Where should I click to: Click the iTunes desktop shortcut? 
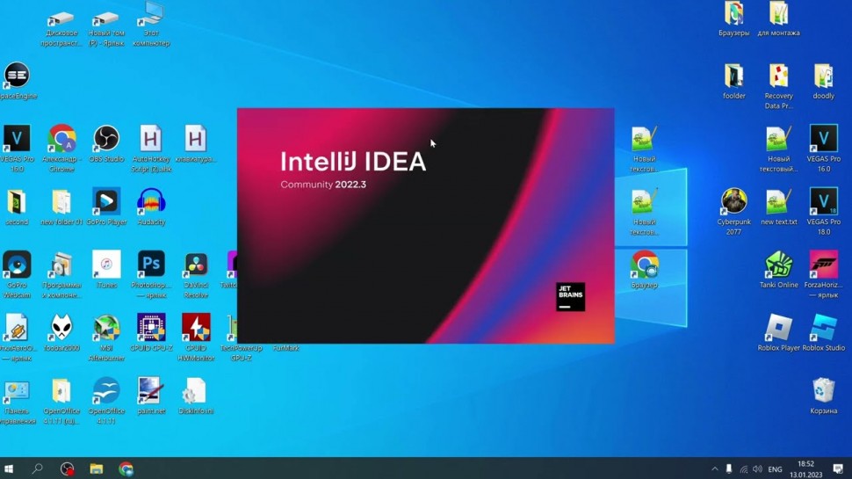(x=106, y=265)
